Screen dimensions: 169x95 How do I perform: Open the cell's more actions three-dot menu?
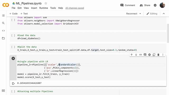[163, 55]
